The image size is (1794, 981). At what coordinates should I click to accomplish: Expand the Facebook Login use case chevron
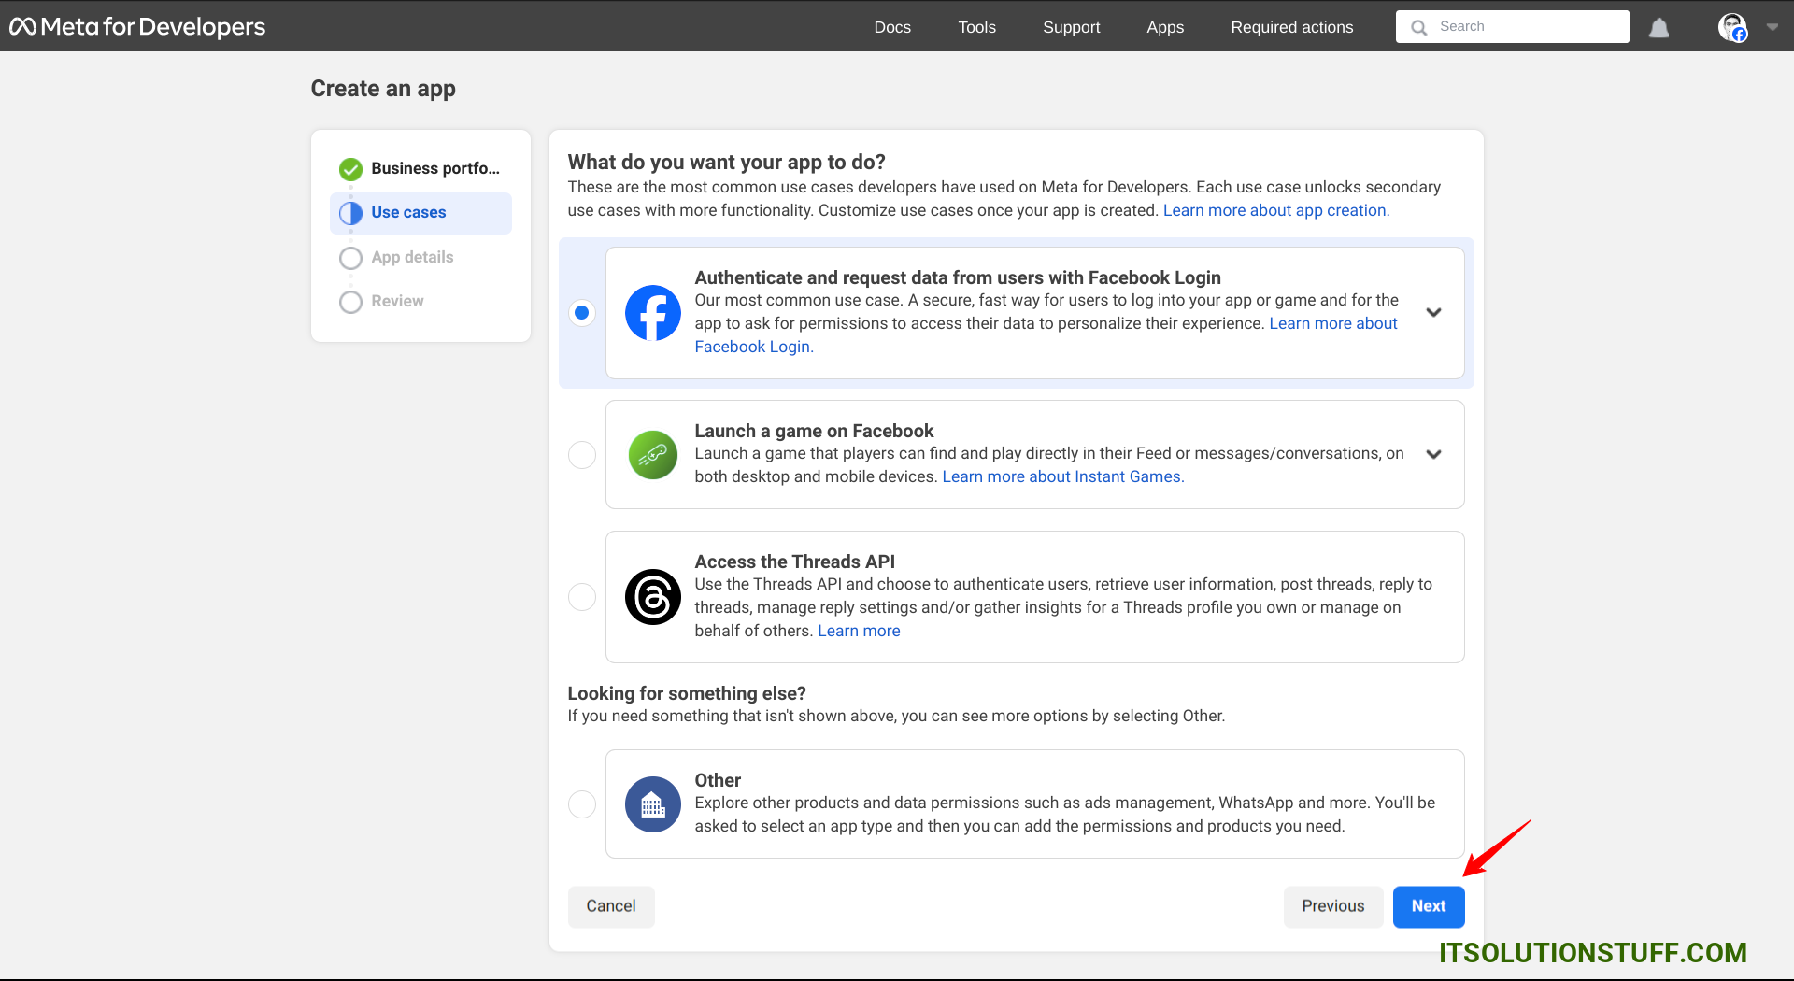(1433, 313)
